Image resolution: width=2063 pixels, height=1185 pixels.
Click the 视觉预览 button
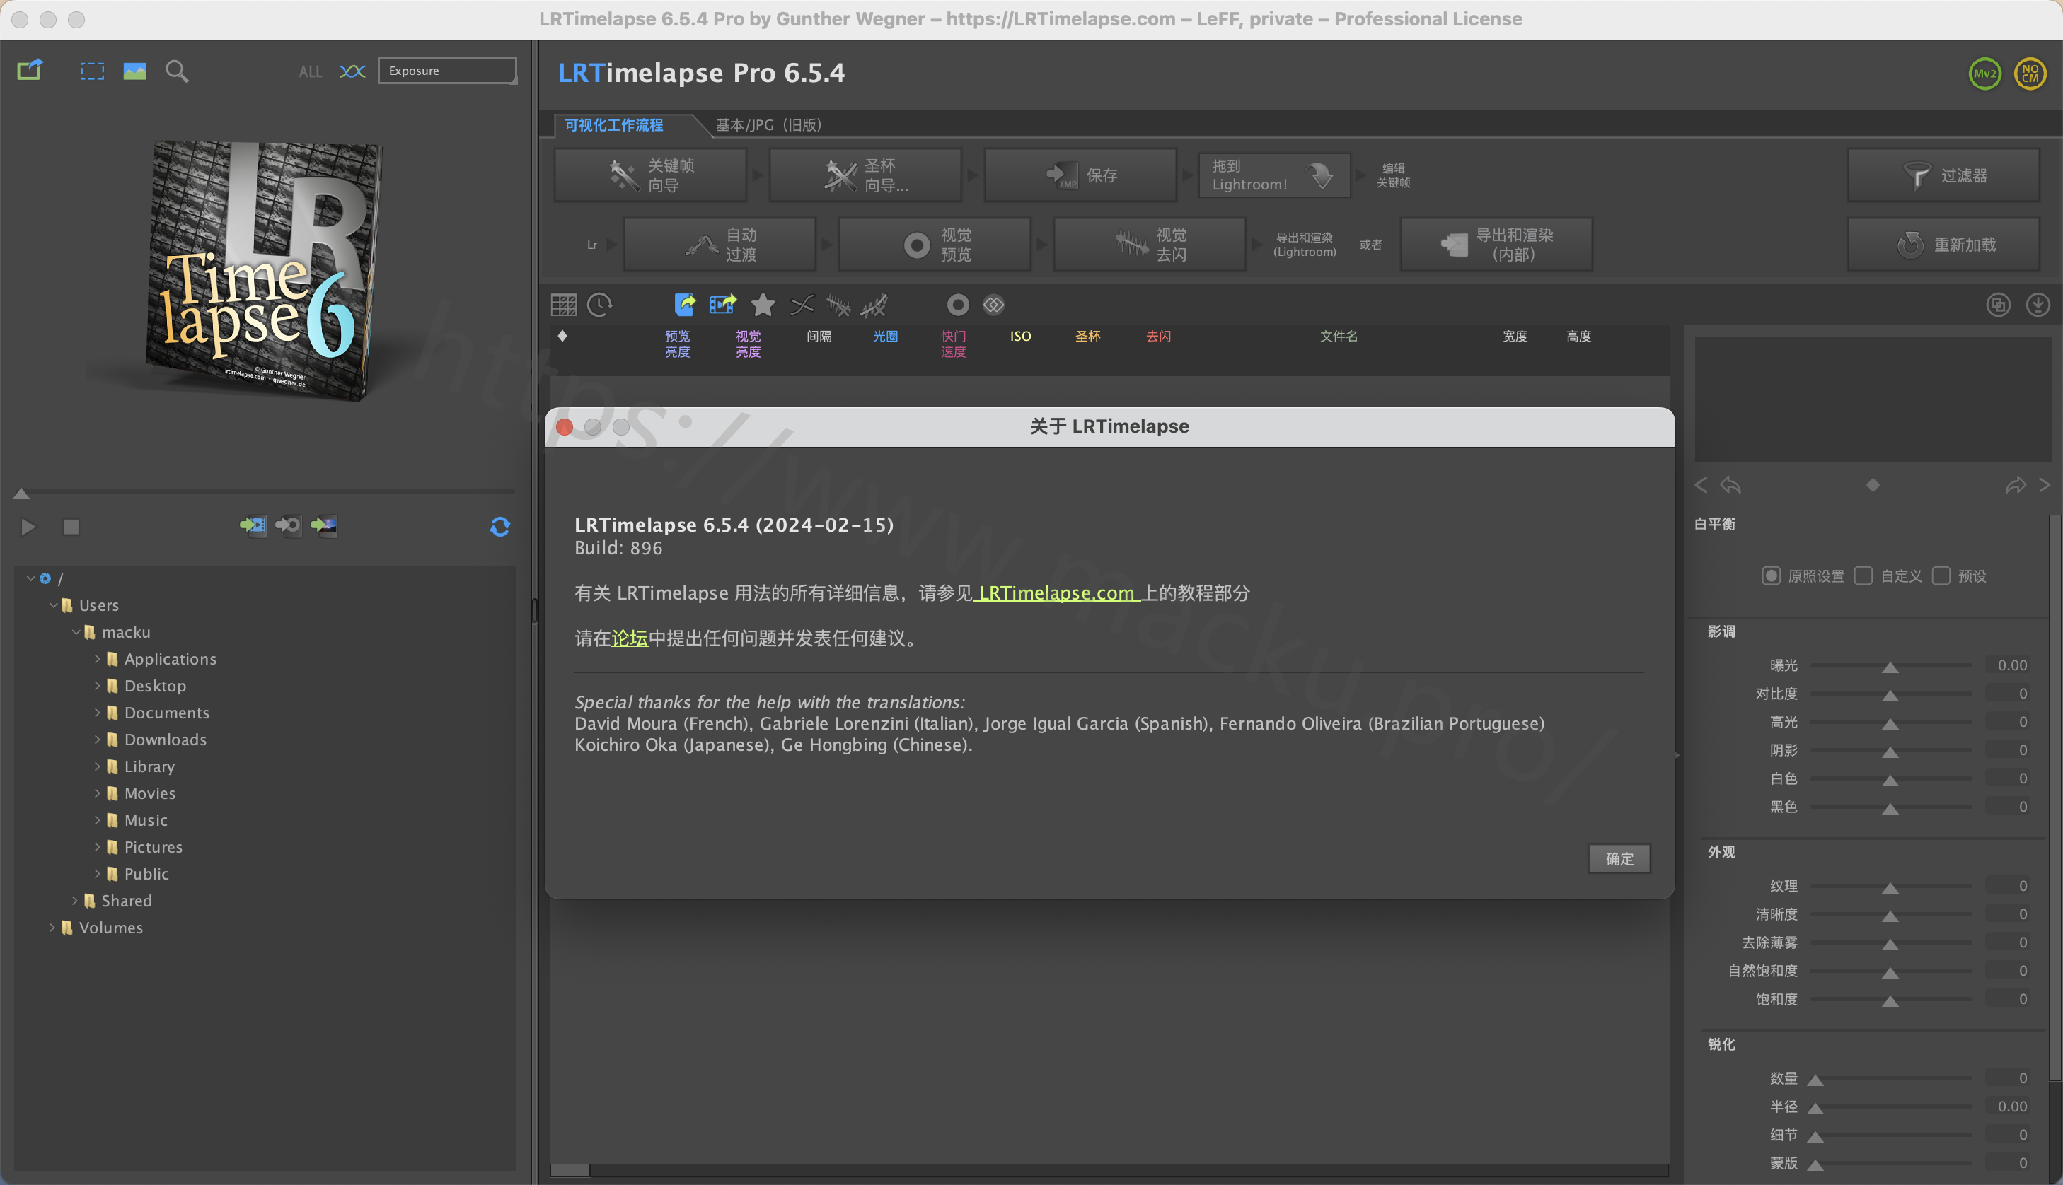point(935,244)
